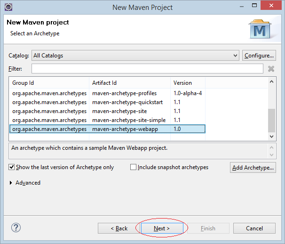Click the archetype list scroll down arrow

(271, 137)
